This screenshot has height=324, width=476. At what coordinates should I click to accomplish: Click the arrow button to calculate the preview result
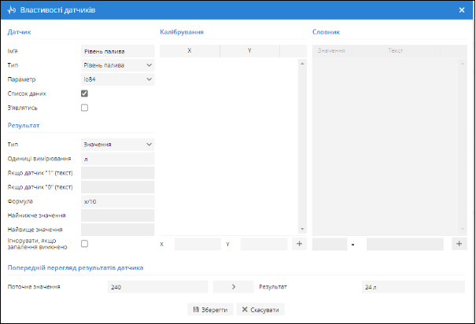(234, 287)
